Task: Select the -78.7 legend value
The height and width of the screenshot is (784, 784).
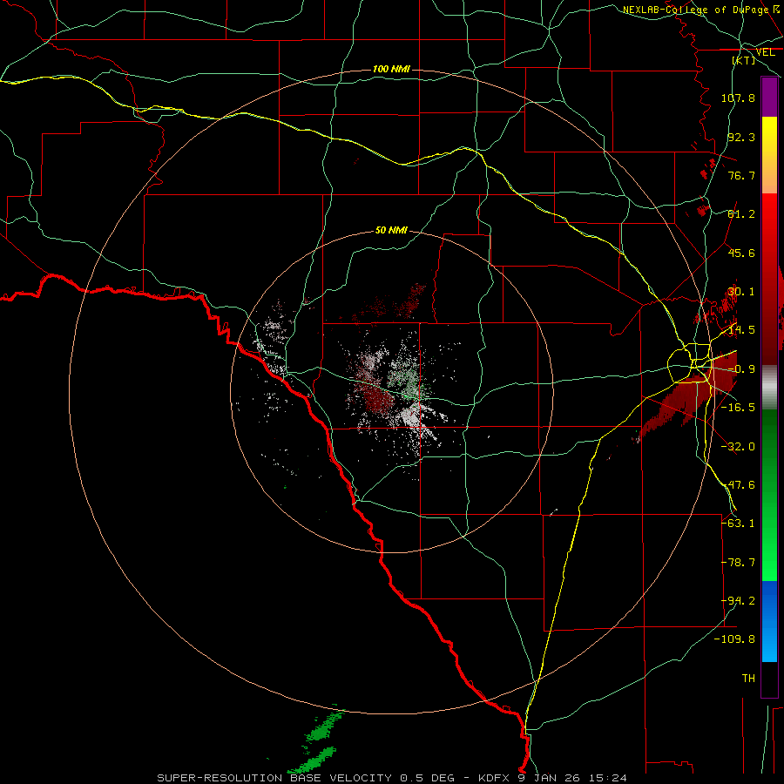Action: [738, 563]
